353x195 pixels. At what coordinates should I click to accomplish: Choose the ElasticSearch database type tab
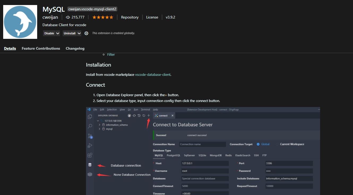pos(243,155)
